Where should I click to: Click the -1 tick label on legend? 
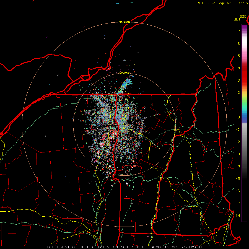point(238,129)
